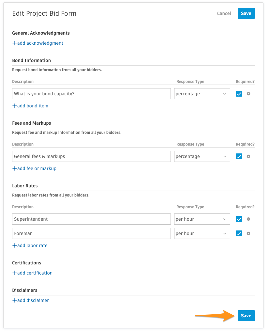Open per hour dropdown for Foreman
The image size is (270, 331).
[202, 233]
